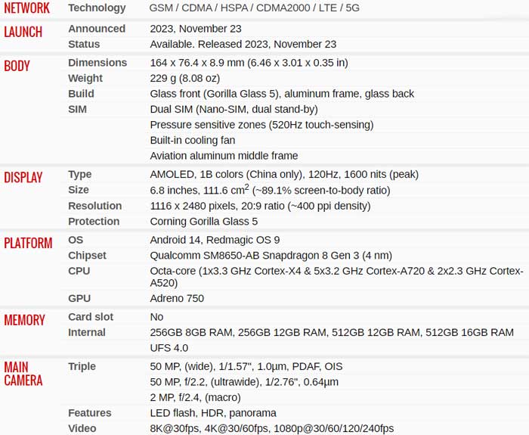Click the display Type label

point(80,175)
